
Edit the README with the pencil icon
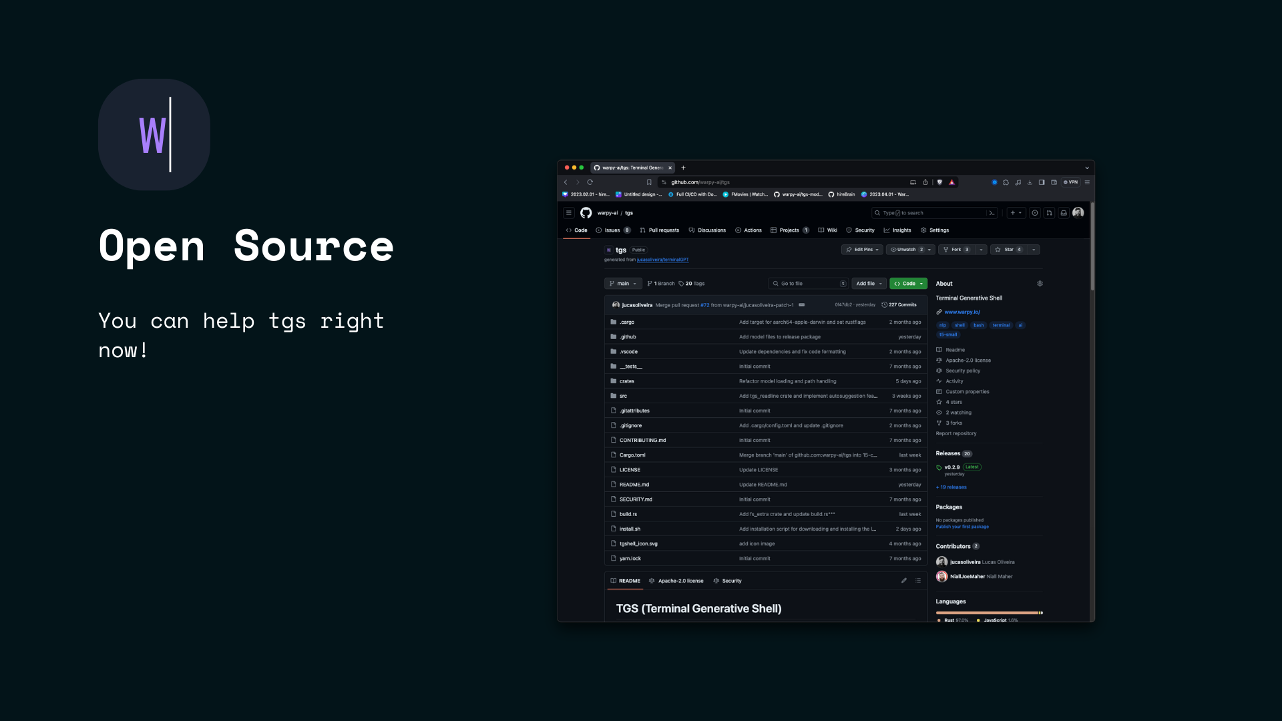point(904,581)
